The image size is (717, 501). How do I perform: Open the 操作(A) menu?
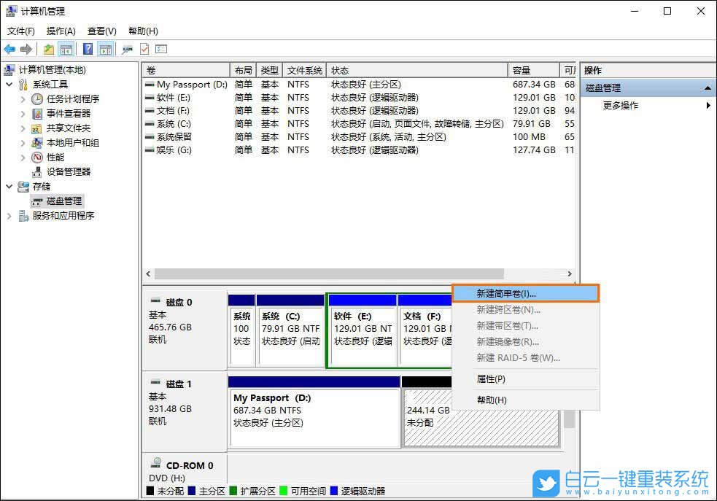tap(60, 31)
